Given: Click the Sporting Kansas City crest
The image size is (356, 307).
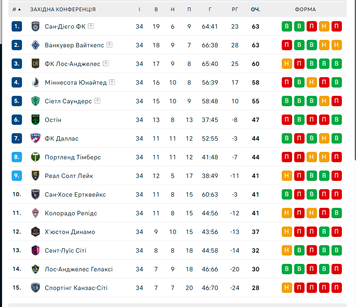Looking at the screenshot, I should pos(35,288).
